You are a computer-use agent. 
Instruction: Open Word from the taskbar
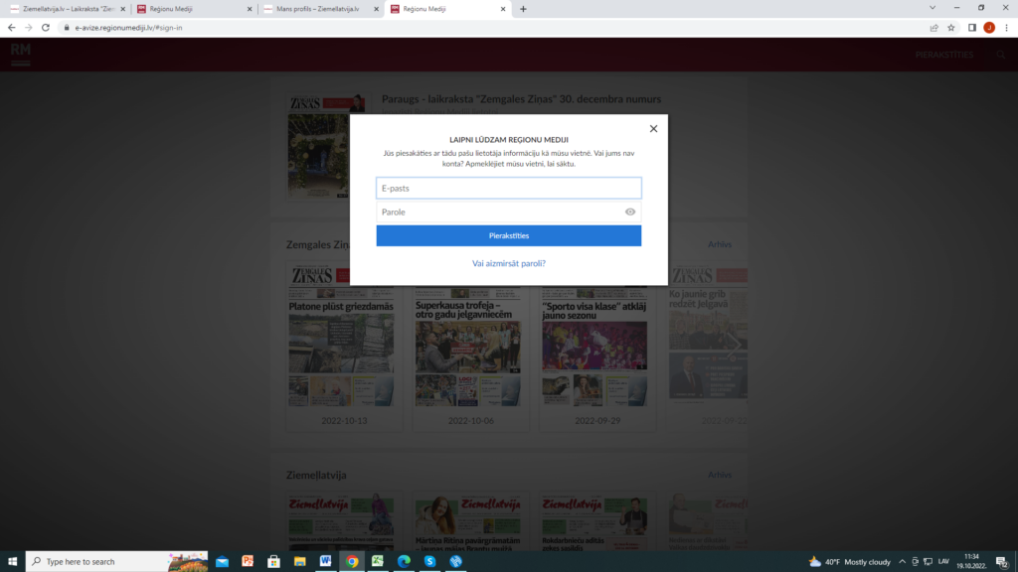pos(325,561)
